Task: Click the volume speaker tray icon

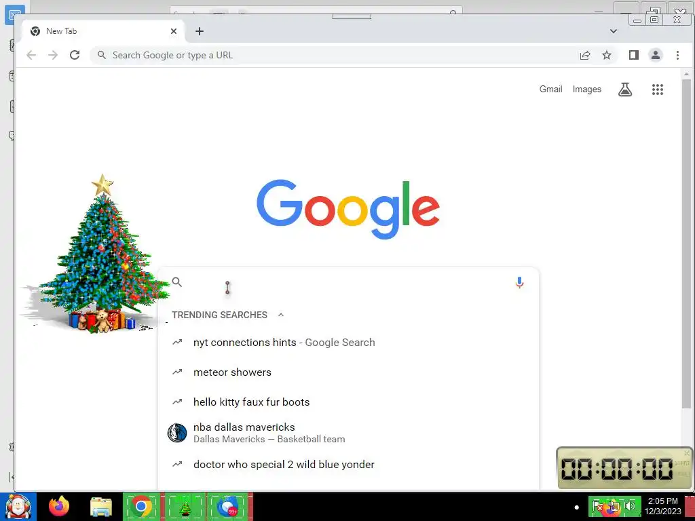Action: [630, 506]
